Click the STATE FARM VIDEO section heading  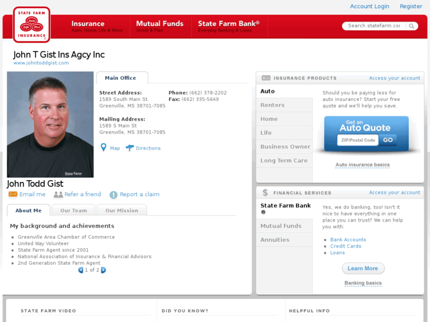(49, 311)
